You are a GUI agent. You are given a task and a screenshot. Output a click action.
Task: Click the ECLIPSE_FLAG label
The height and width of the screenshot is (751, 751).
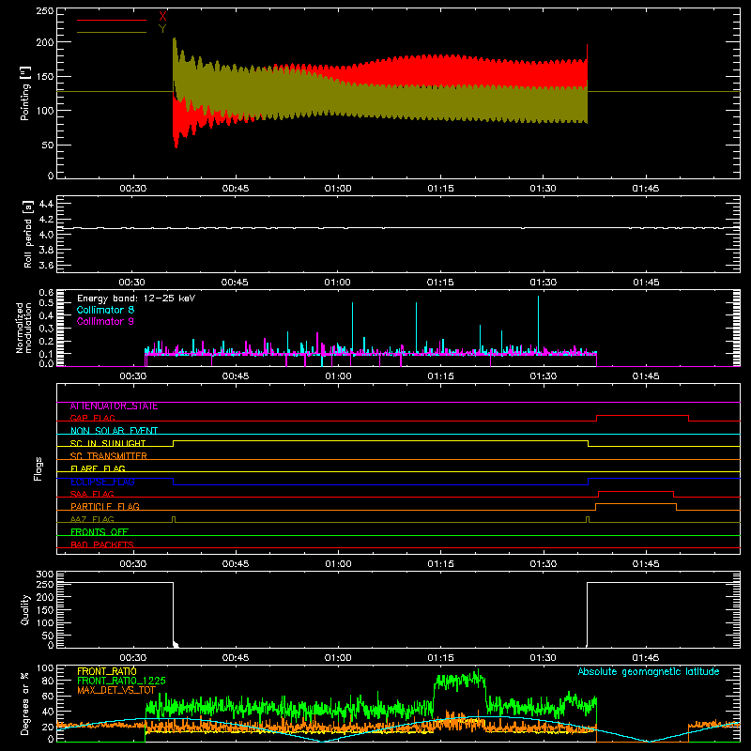[102, 482]
